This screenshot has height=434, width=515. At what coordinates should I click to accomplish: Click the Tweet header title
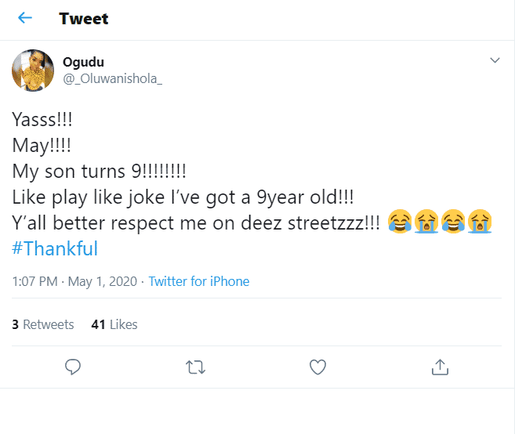click(x=83, y=18)
